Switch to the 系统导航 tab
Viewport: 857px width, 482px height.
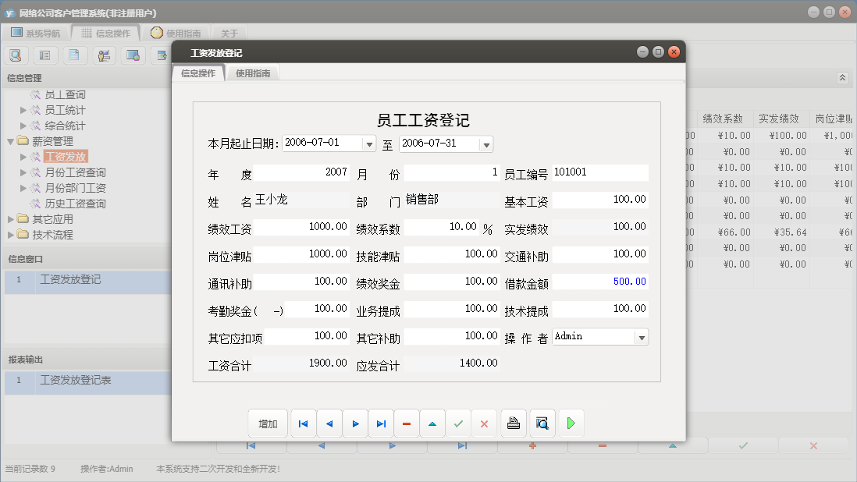(x=39, y=33)
